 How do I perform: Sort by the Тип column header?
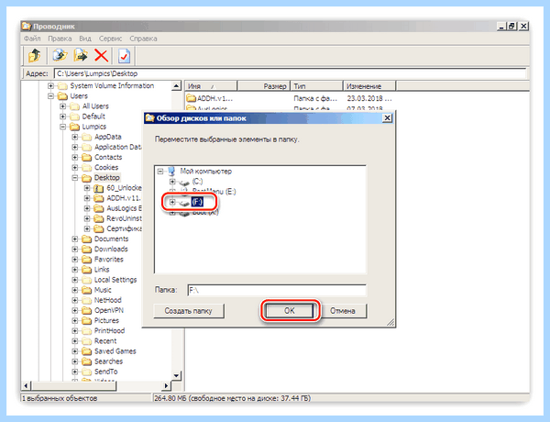point(317,86)
